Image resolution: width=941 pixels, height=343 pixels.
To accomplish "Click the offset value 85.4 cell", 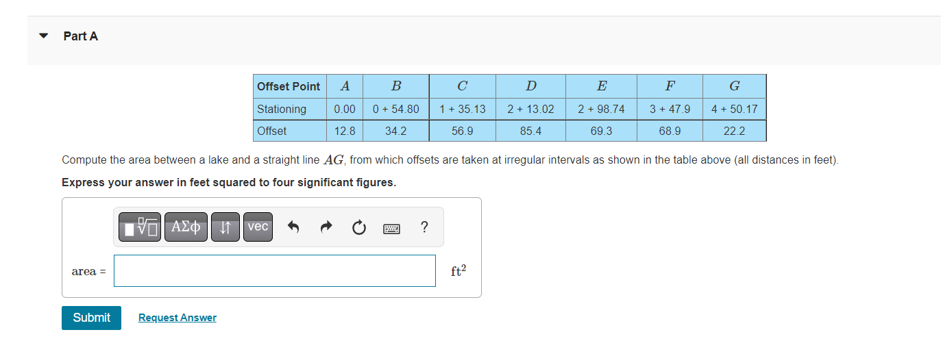I will (x=530, y=131).
